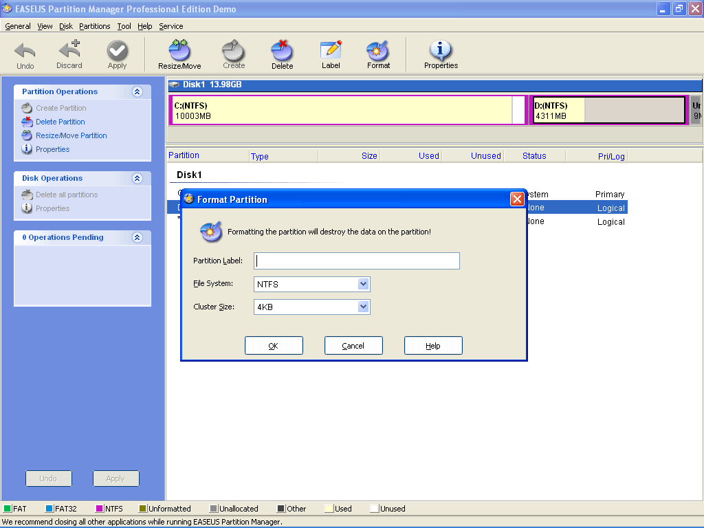The height and width of the screenshot is (528, 704).
Task: Confirm format with OK button
Action: (x=274, y=346)
